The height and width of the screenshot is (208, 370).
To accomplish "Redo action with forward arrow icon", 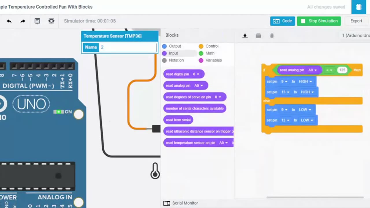I will pyautogui.click(x=23, y=21).
